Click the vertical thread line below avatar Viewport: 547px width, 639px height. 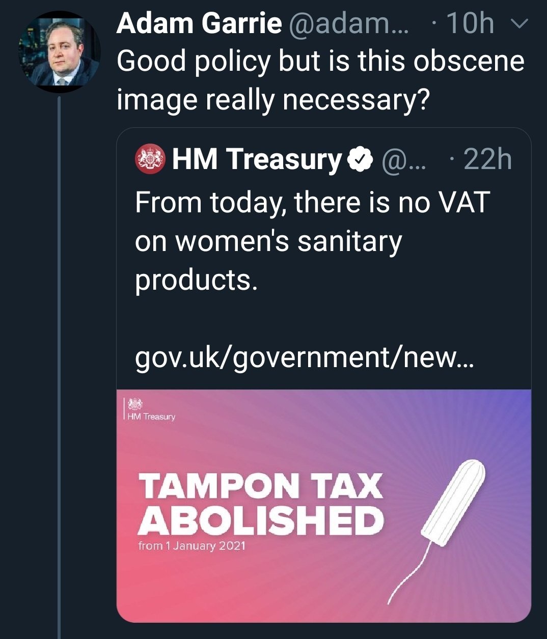point(59,356)
